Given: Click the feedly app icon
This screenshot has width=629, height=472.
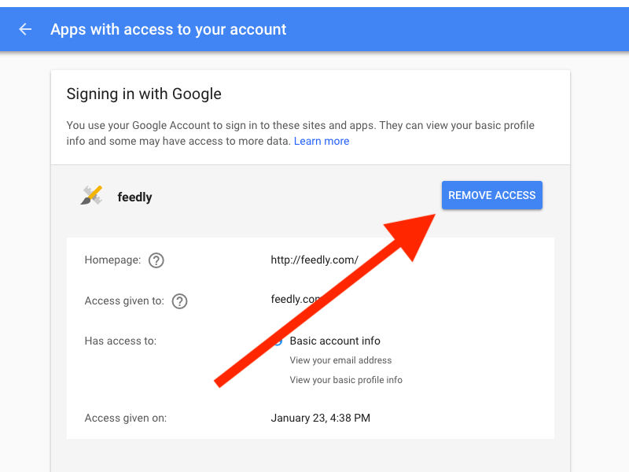Looking at the screenshot, I should [91, 195].
